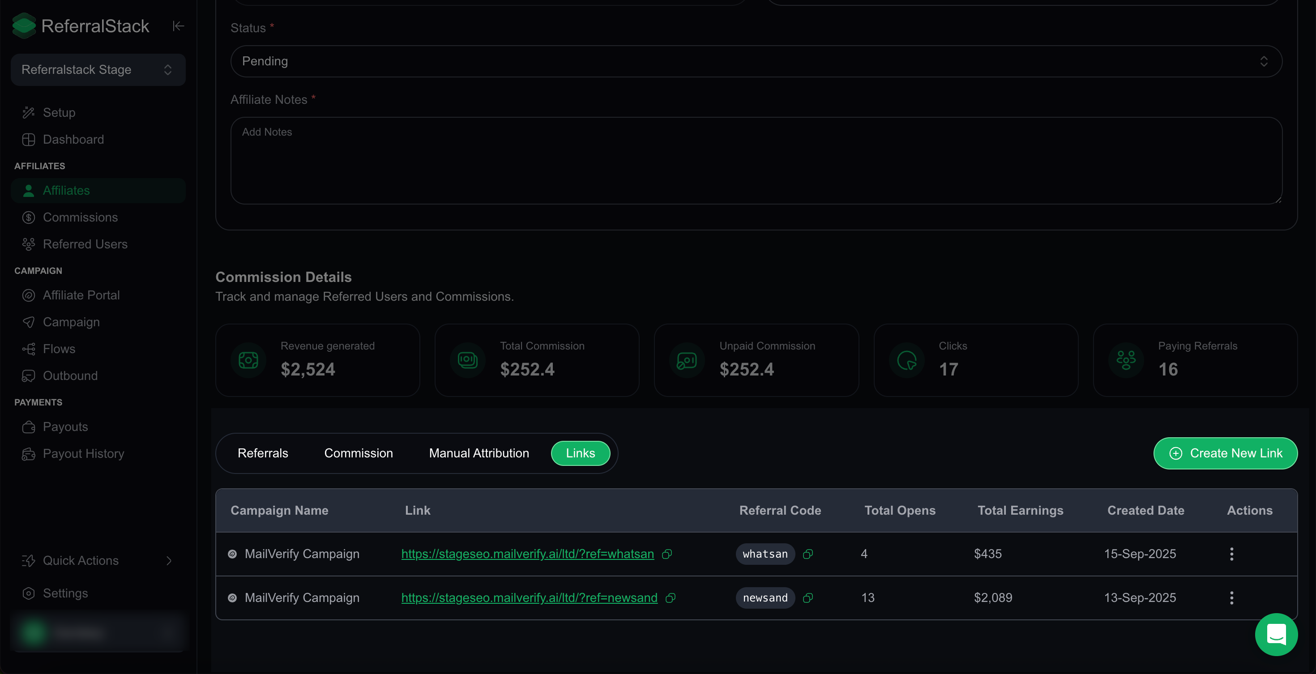1316x674 pixels.
Task: Select the Manual Attribution tab
Action: (x=479, y=453)
